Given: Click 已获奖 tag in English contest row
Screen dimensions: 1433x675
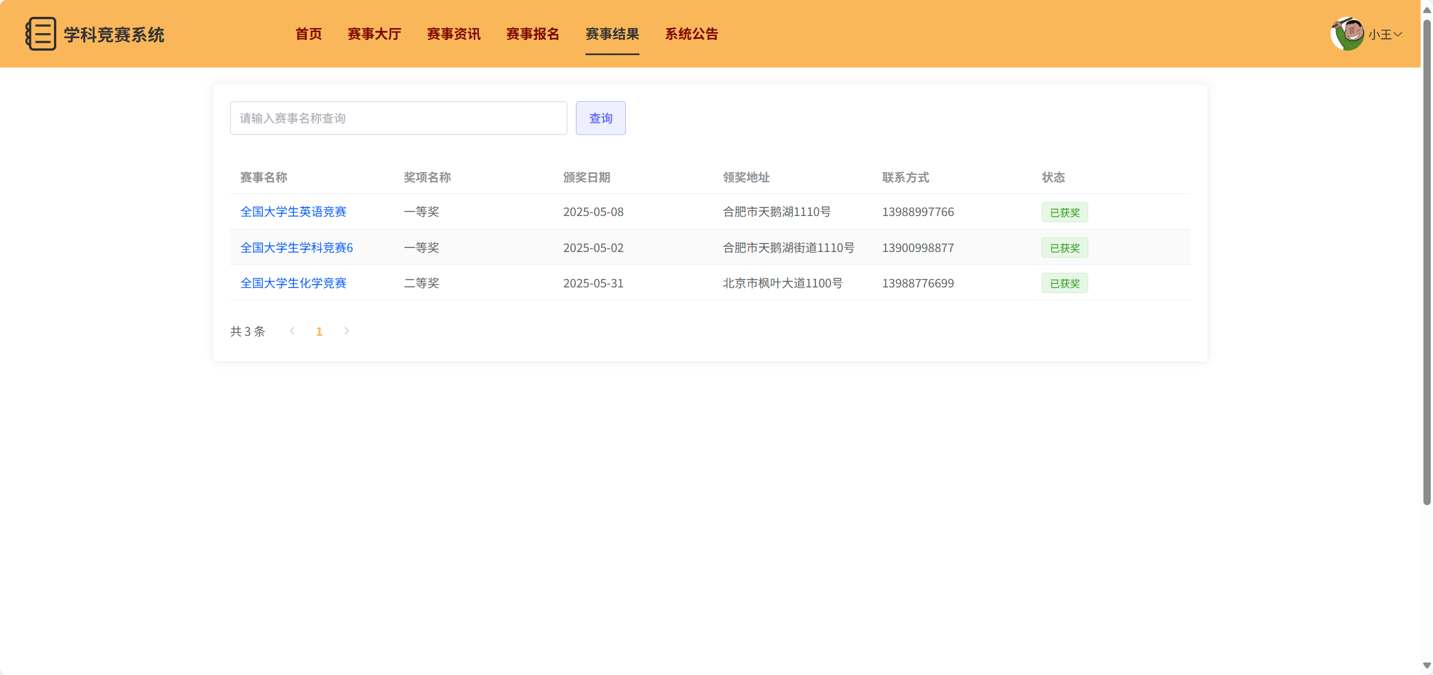Looking at the screenshot, I should coord(1064,212).
